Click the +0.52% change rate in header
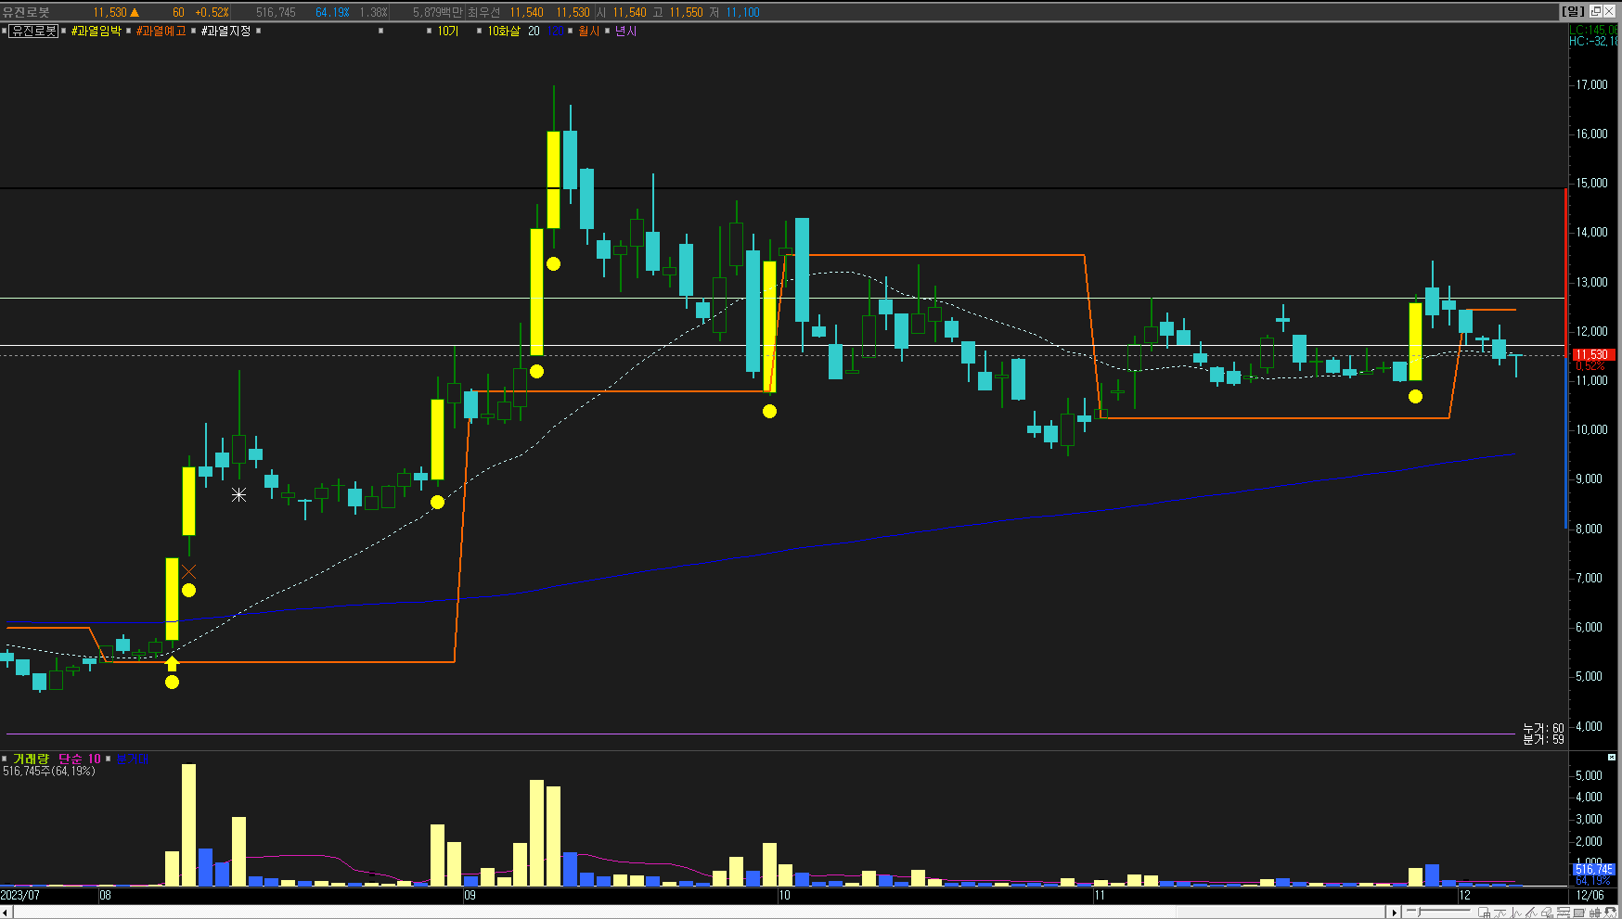The width and height of the screenshot is (1622, 919). [x=212, y=12]
